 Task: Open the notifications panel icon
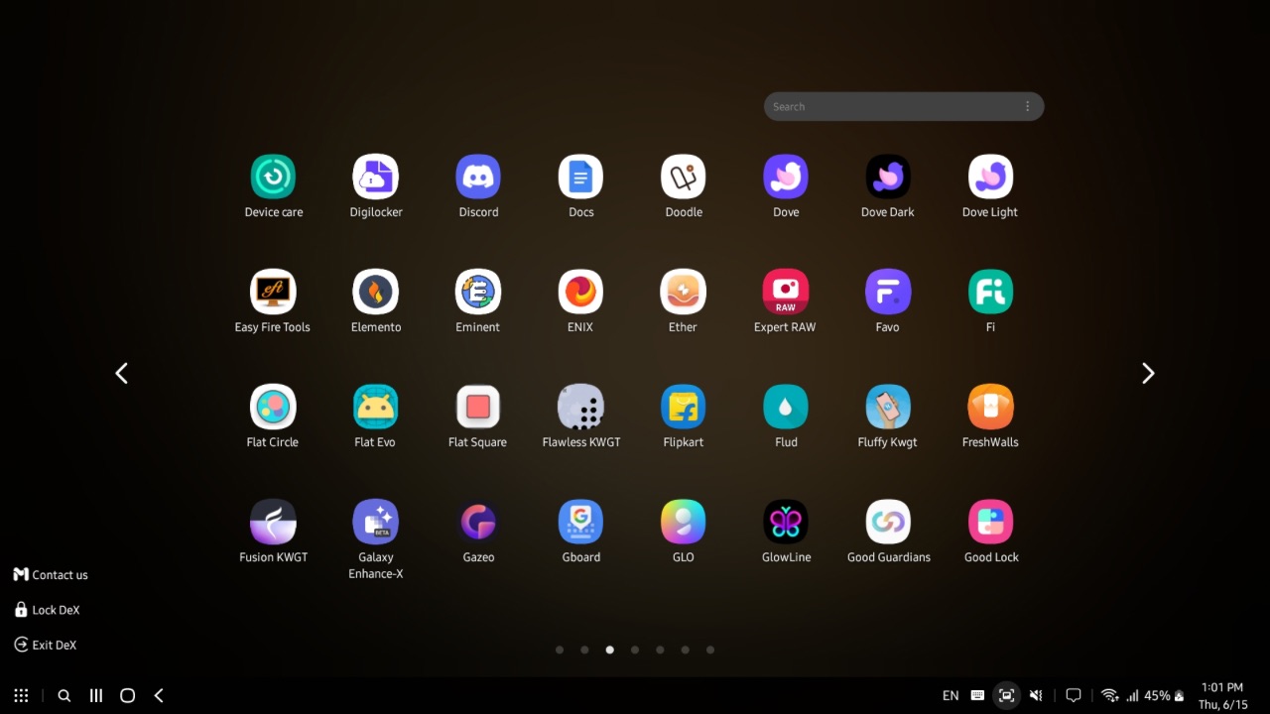(x=1073, y=696)
